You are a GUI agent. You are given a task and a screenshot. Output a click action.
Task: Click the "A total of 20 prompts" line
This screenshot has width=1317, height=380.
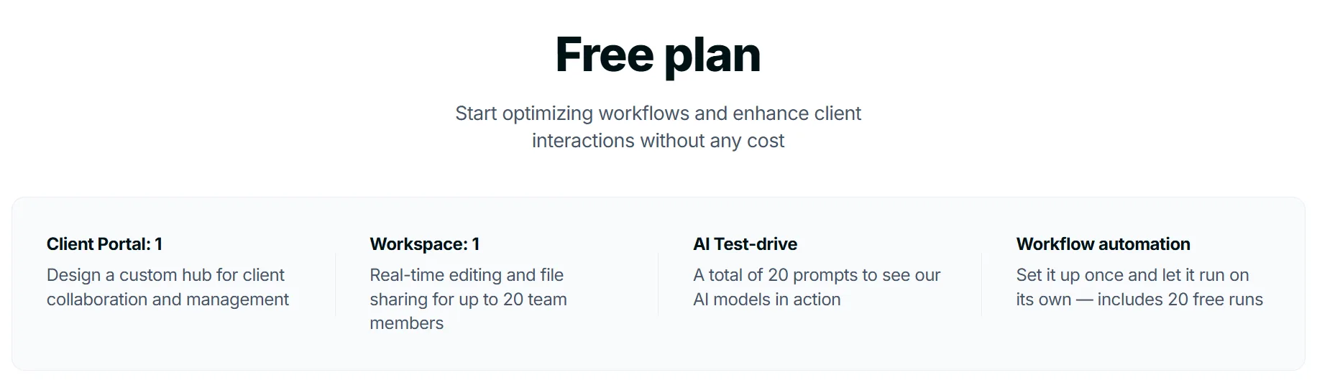click(817, 275)
